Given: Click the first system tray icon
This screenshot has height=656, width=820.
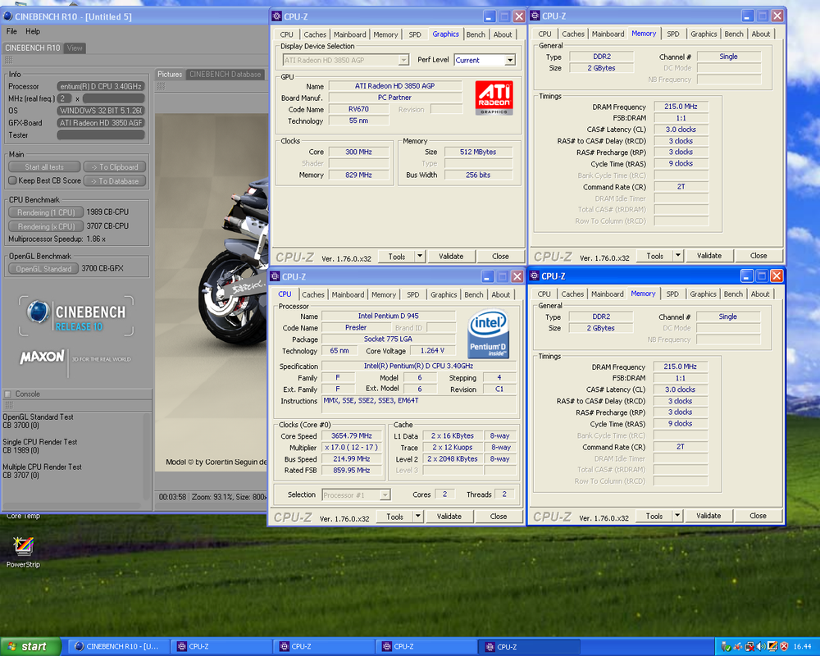Looking at the screenshot, I should 726,647.
